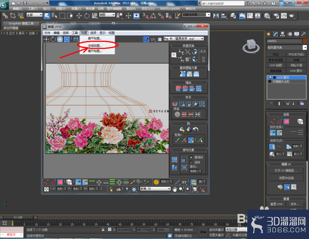The height and width of the screenshot is (239, 309).
Task: Collapse the 快速变换 rollout
Action: [172, 46]
